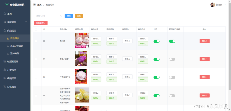The image size is (231, 111).
Task: Click the red 批量删除 button
Action: [41, 23]
